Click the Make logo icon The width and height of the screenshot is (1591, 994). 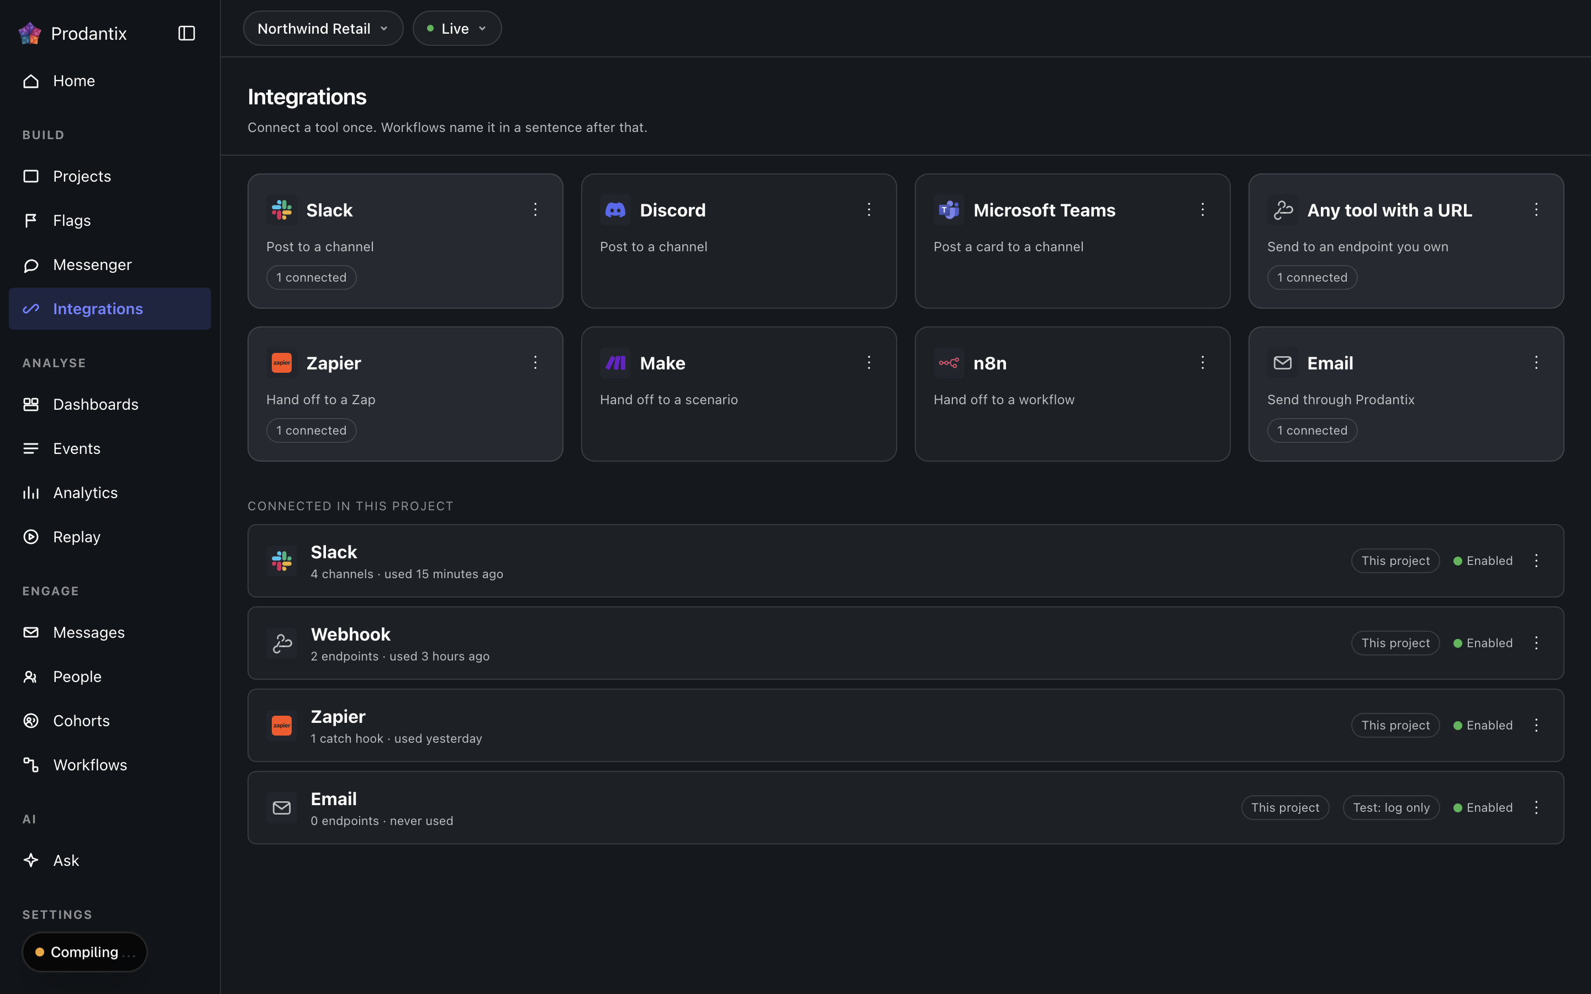pos(615,363)
